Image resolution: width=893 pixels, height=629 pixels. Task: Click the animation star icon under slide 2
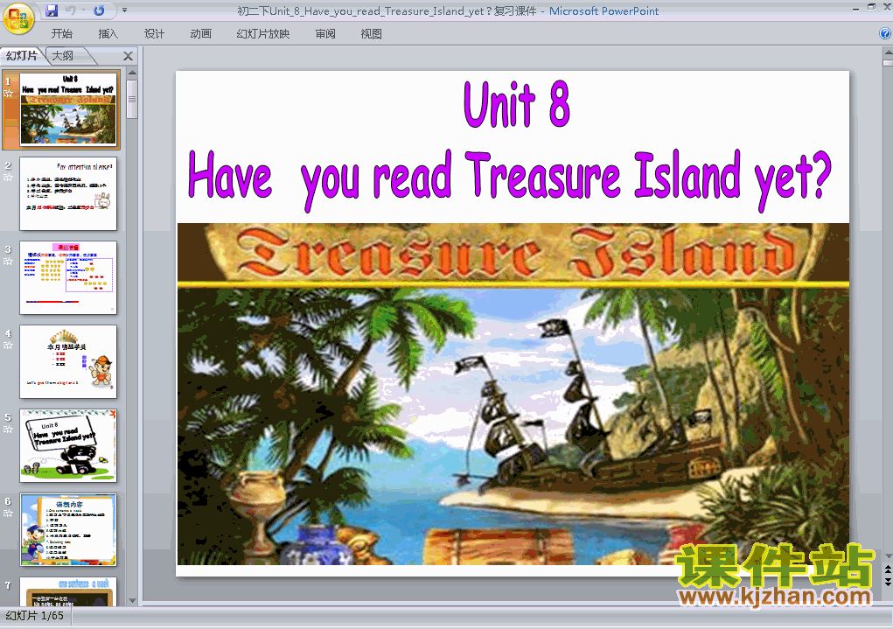tap(8, 178)
